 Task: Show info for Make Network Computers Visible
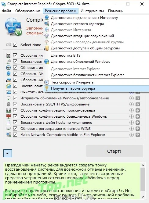pos(132,135)
